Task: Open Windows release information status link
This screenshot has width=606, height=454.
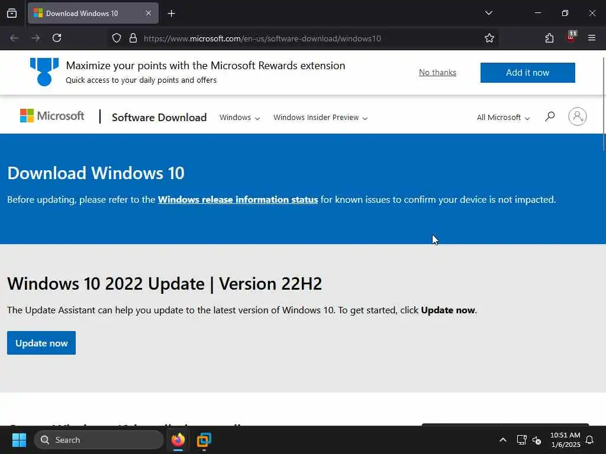Action: pos(238,200)
